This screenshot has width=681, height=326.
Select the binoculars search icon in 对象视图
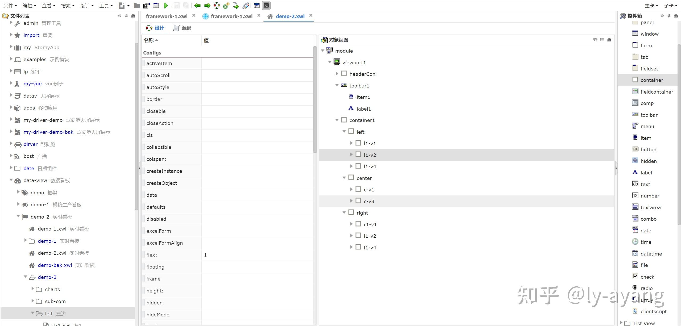coord(609,40)
